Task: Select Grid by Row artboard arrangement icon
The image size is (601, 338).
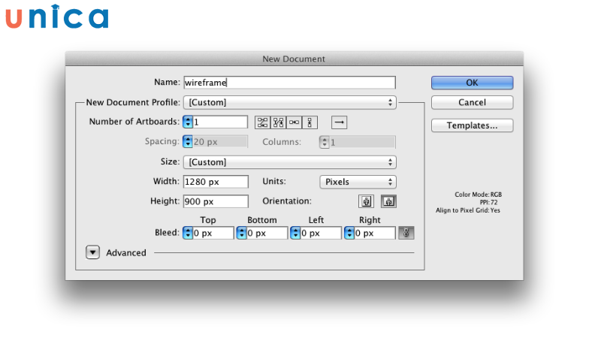Action: coord(262,122)
